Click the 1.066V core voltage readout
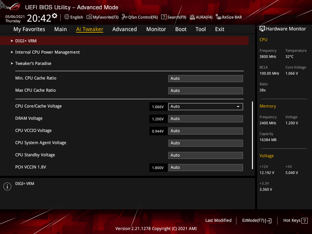Screen dimensions: 312x234 (158, 107)
